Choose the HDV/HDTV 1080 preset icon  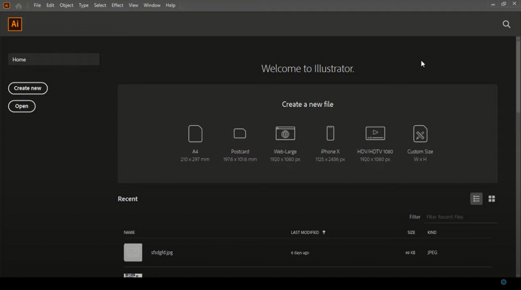(375, 133)
